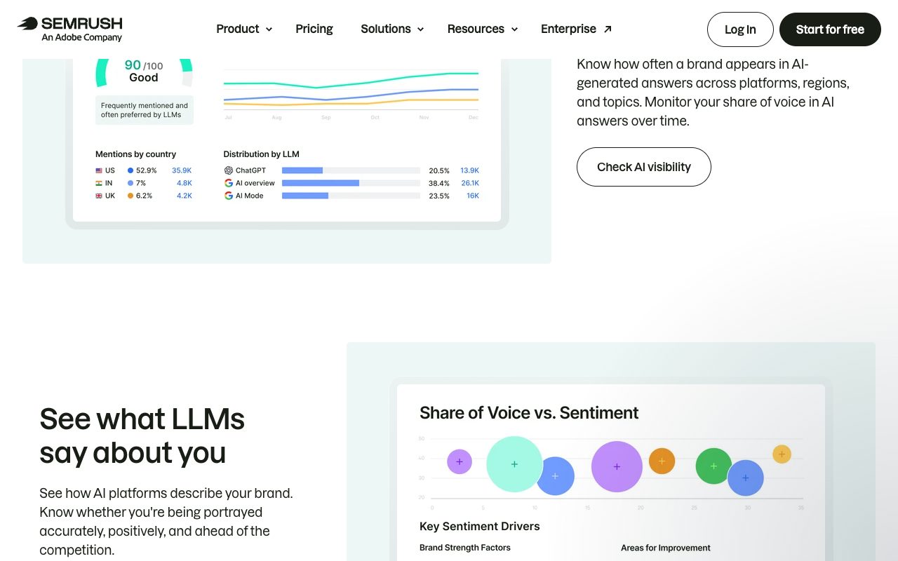Click the line chart in the dashboard preview
Image resolution: width=898 pixels, height=561 pixels.
pos(351,91)
